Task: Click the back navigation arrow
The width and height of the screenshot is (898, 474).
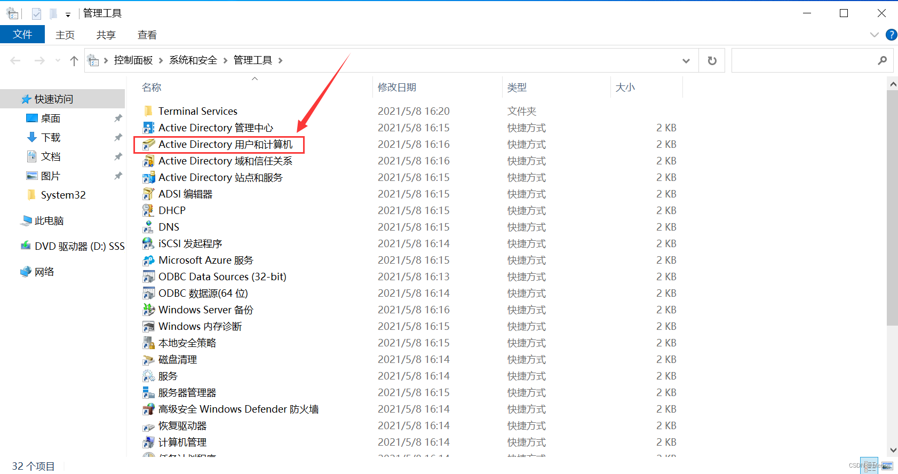Action: (15, 60)
